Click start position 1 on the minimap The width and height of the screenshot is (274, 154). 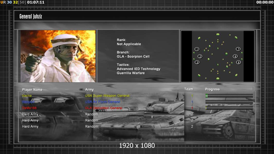click(197, 49)
